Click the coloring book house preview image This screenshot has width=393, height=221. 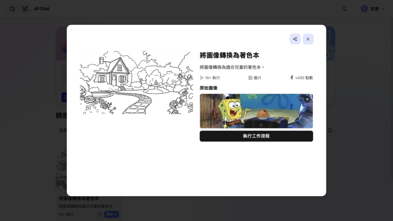click(136, 82)
